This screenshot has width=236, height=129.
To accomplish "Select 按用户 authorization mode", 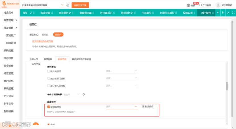I will pos(58,35).
